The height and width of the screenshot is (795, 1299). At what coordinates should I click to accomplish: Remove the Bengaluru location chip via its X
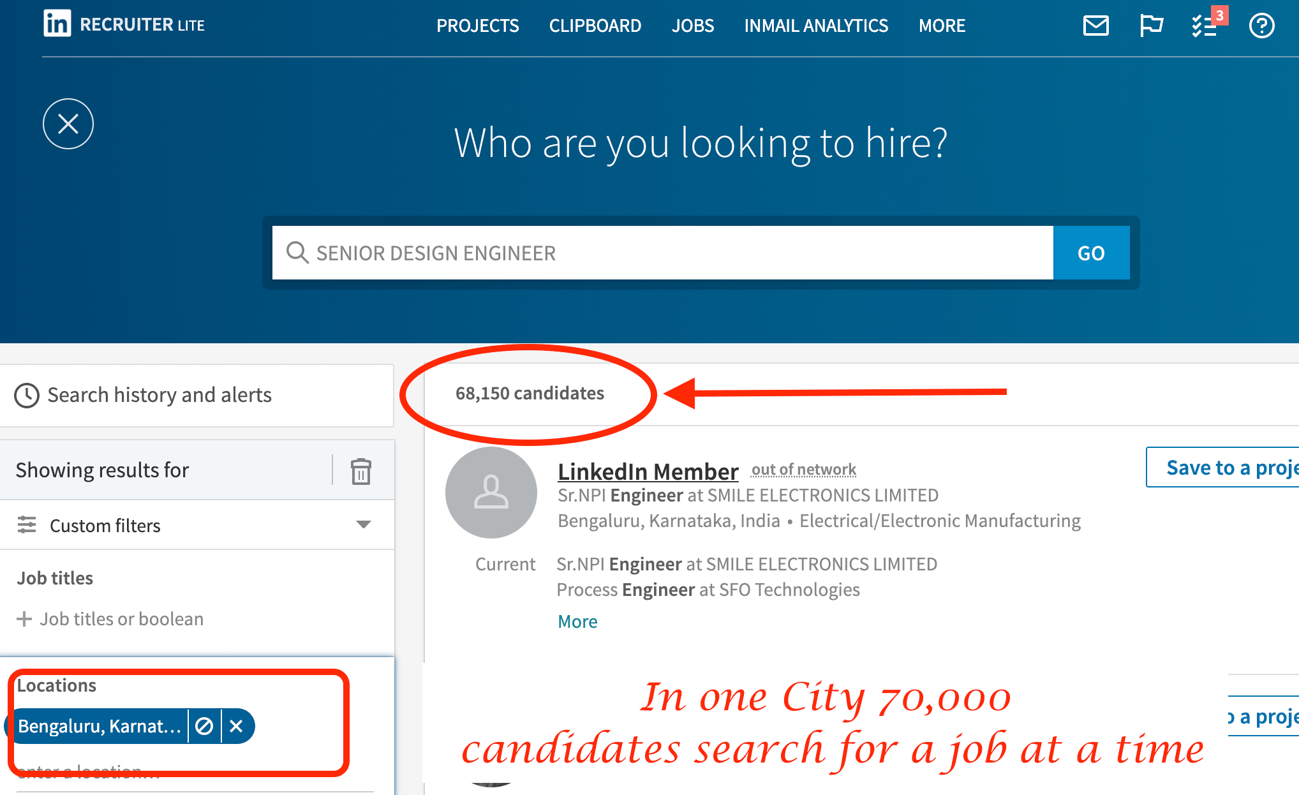[x=237, y=726]
